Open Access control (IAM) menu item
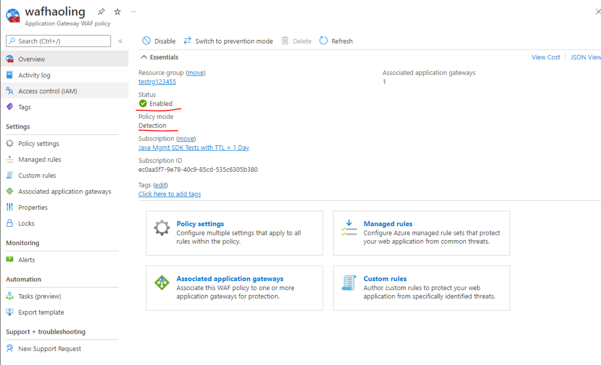 (48, 91)
